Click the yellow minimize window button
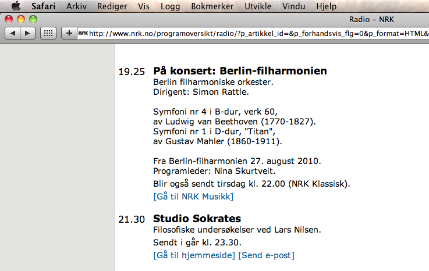 [21, 19]
